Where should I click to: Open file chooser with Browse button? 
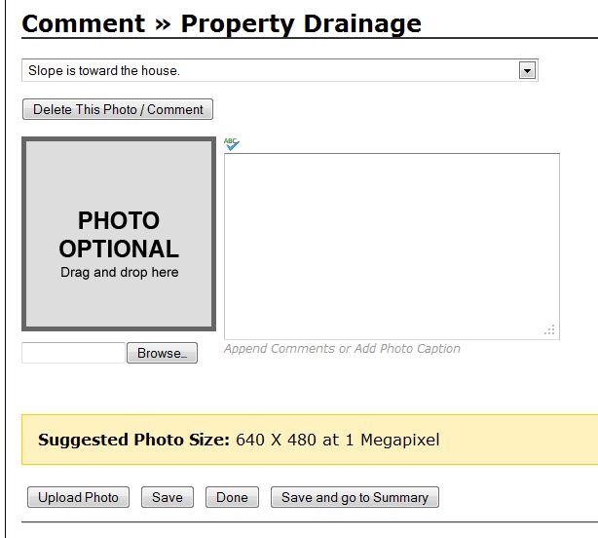click(162, 353)
